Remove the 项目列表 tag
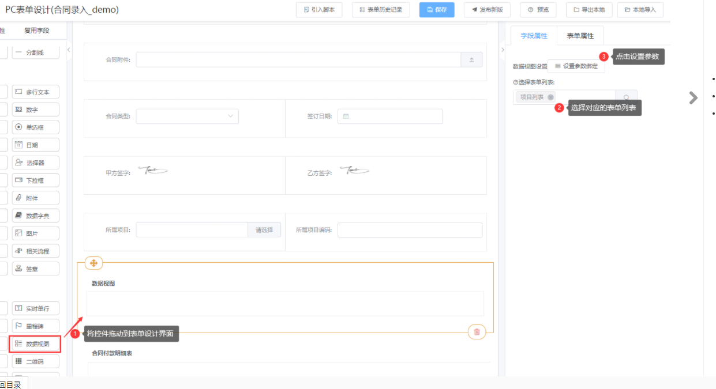Image resolution: width=716 pixels, height=389 pixels. [x=550, y=97]
